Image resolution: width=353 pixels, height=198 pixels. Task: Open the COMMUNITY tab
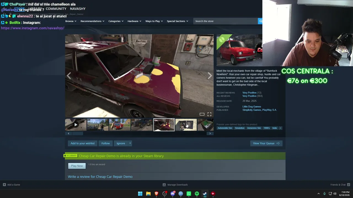pyautogui.click(x=56, y=9)
